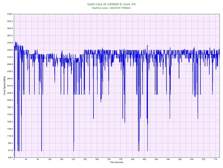
Task: Click the 2414.0 y-axis value
Action: (x=10, y=86)
